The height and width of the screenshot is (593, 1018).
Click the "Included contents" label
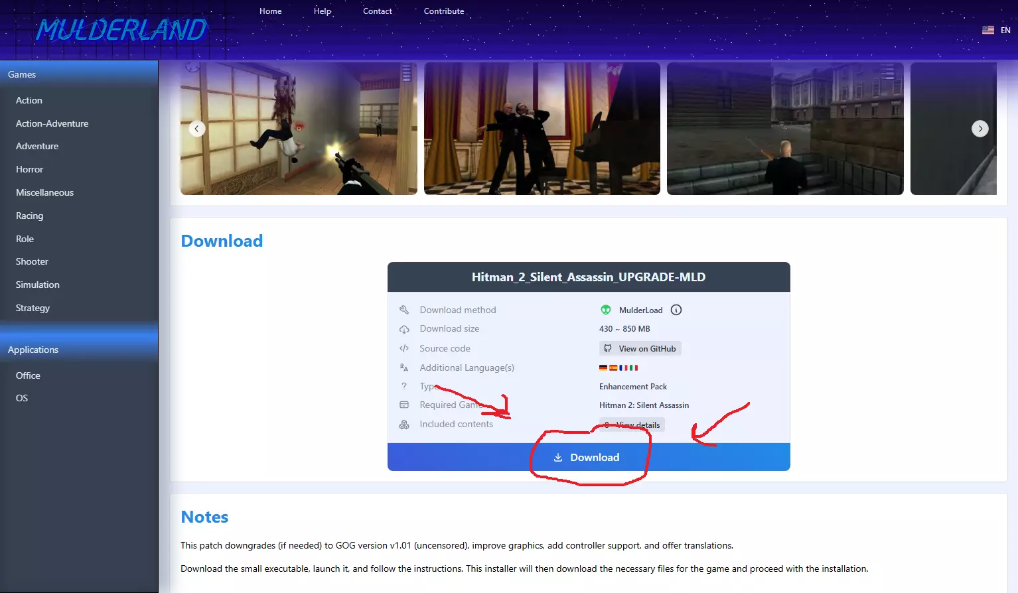456,424
